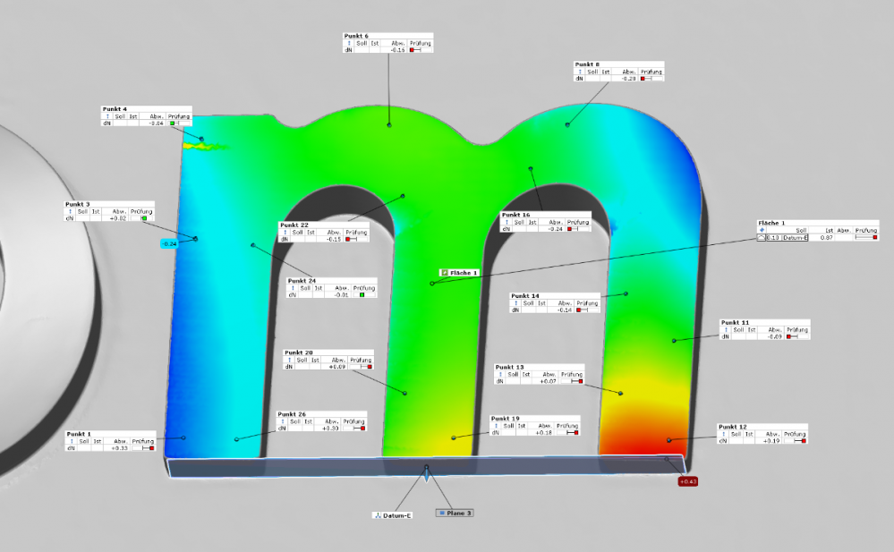The height and width of the screenshot is (552, 894).
Task: Click the red indicator in Punkt 12 label
Action: tap(803, 441)
